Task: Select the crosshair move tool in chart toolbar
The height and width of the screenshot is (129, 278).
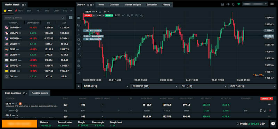Action: click(x=141, y=15)
